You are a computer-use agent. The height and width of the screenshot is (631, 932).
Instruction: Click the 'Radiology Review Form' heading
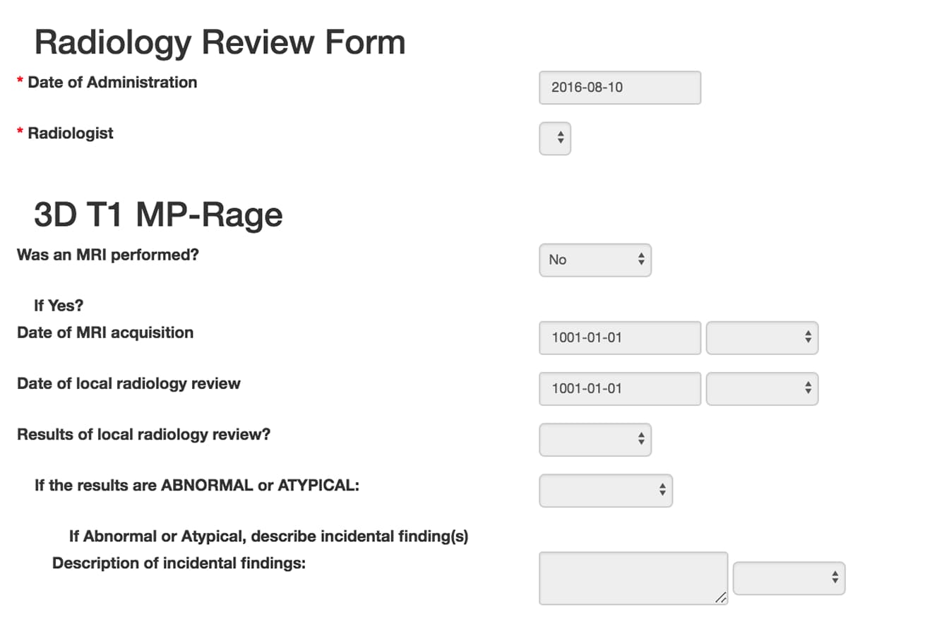tap(220, 42)
